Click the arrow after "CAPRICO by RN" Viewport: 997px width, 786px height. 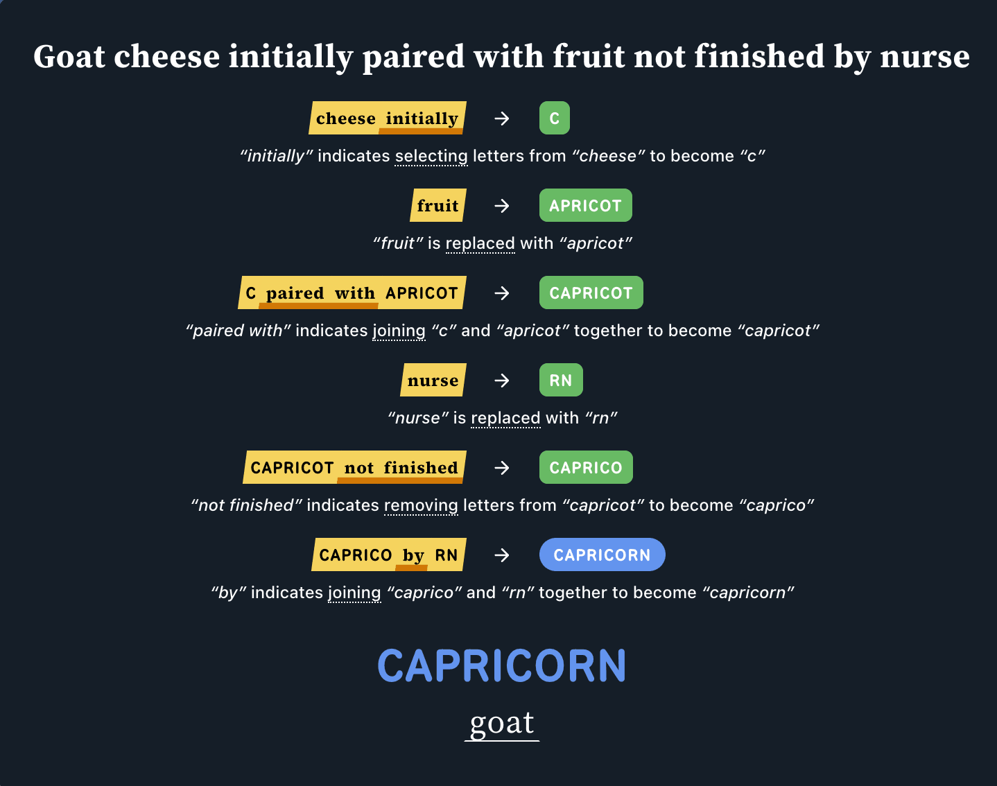coord(502,555)
